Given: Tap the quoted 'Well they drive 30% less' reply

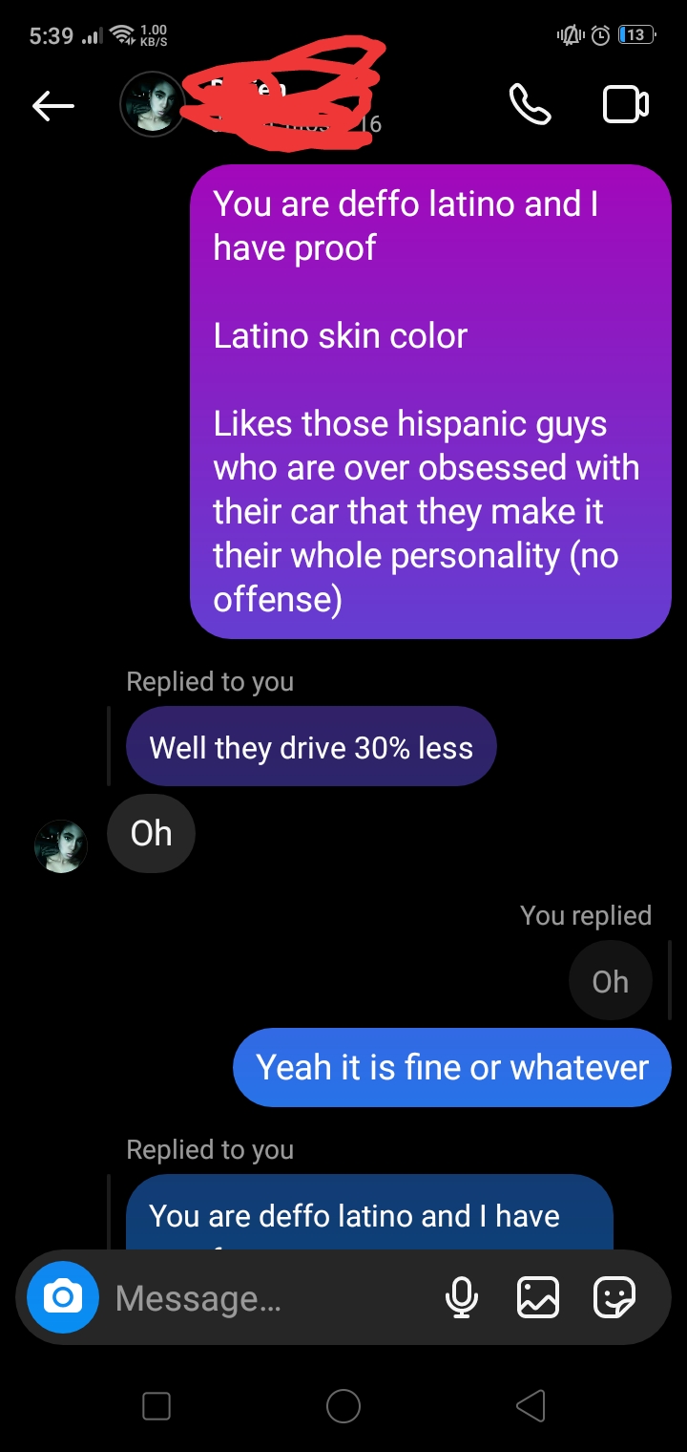Looking at the screenshot, I should [311, 746].
